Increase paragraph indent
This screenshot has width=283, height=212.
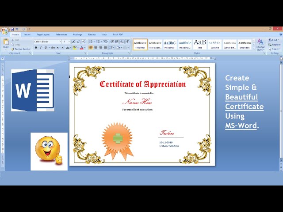(x=117, y=42)
